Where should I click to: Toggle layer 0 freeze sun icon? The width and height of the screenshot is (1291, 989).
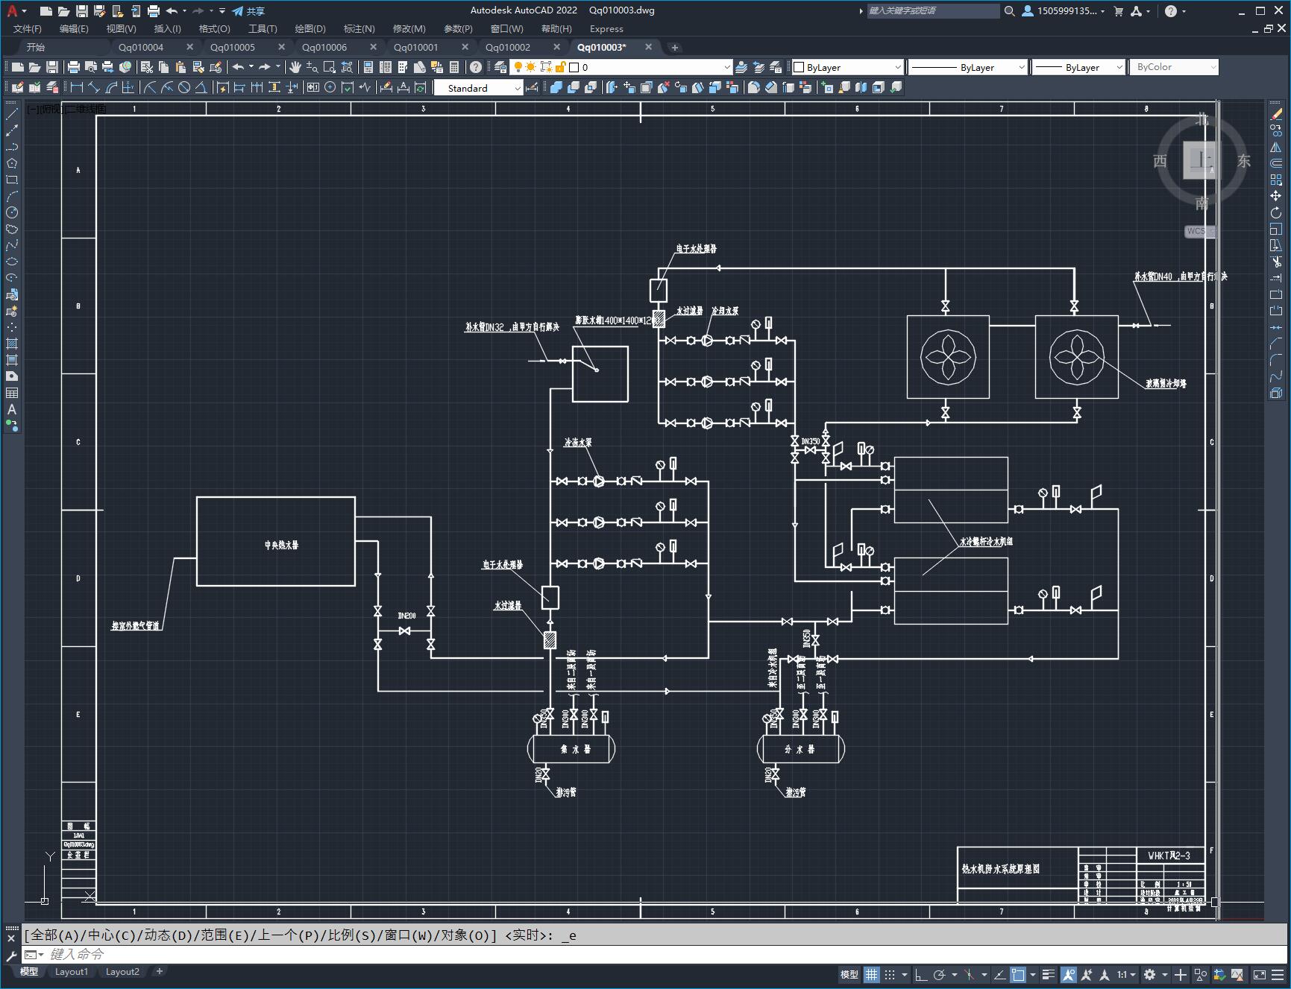click(x=531, y=67)
